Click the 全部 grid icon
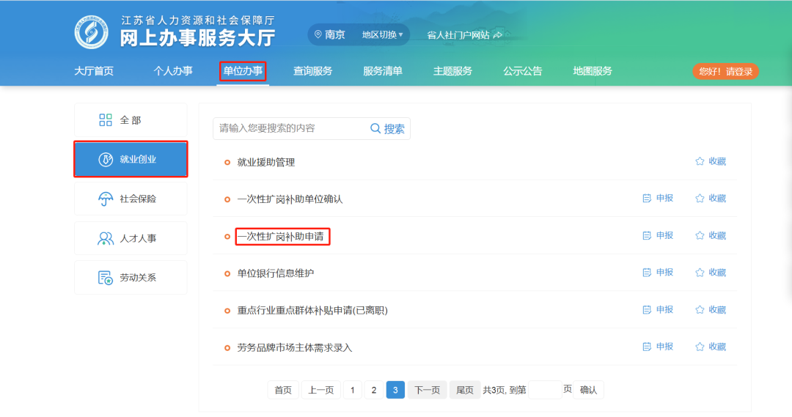792x417 pixels. click(106, 120)
